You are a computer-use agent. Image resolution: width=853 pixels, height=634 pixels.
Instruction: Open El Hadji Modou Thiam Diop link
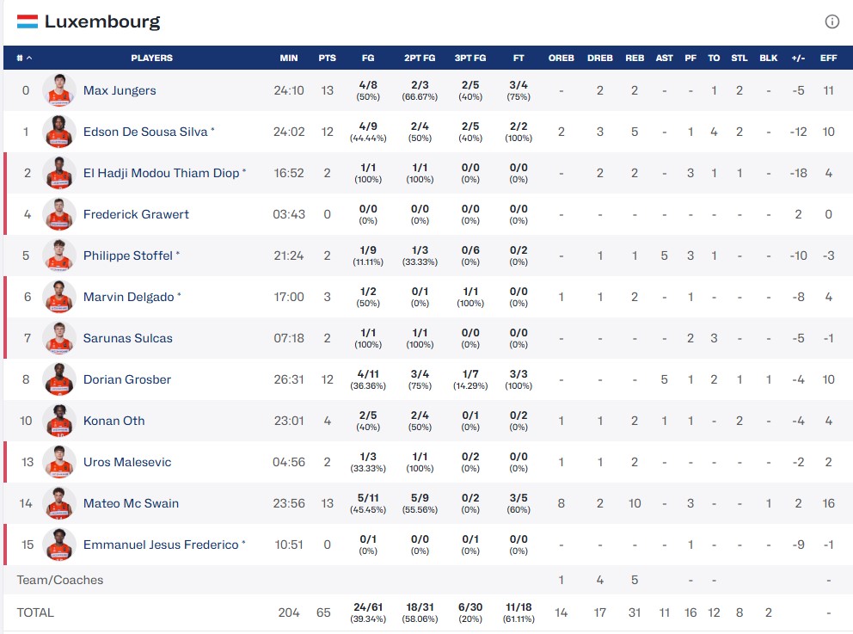(161, 173)
